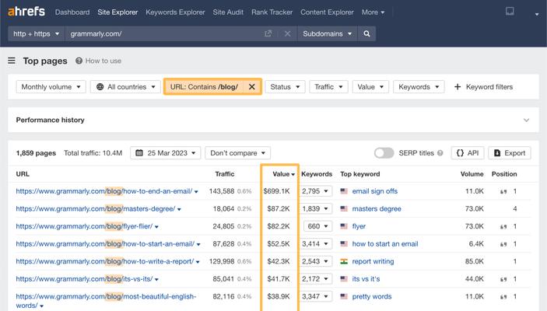547x311 pixels.
Task: Click the quote icon in its vs it's row
Action: 503,279
